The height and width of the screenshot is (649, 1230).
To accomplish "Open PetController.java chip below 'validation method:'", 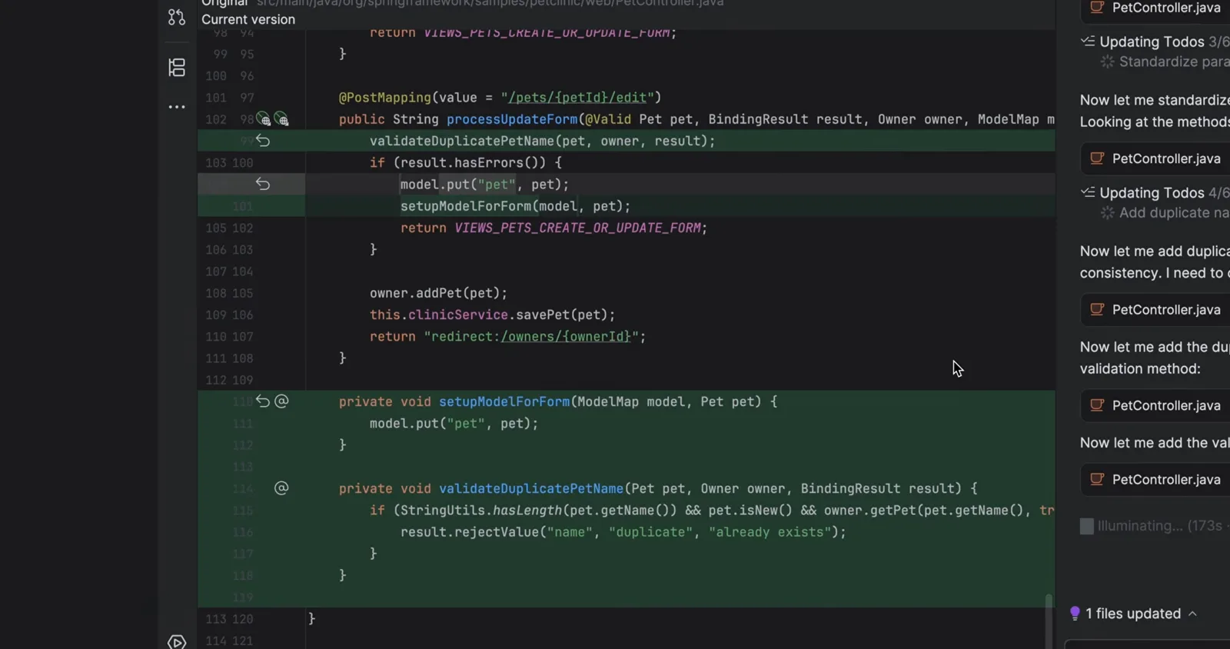I will tap(1155, 405).
